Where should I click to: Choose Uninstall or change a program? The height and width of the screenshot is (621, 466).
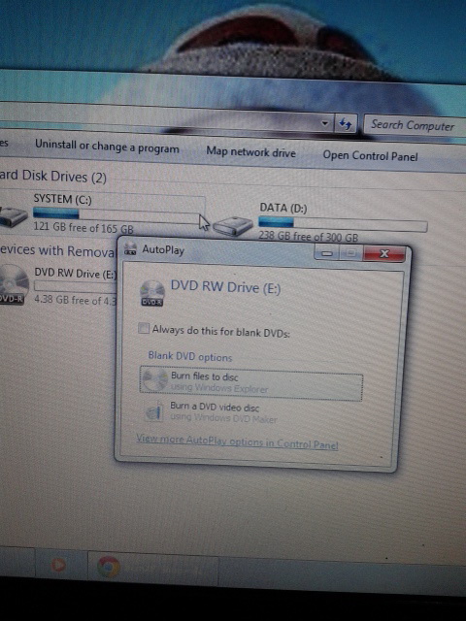coord(107,147)
